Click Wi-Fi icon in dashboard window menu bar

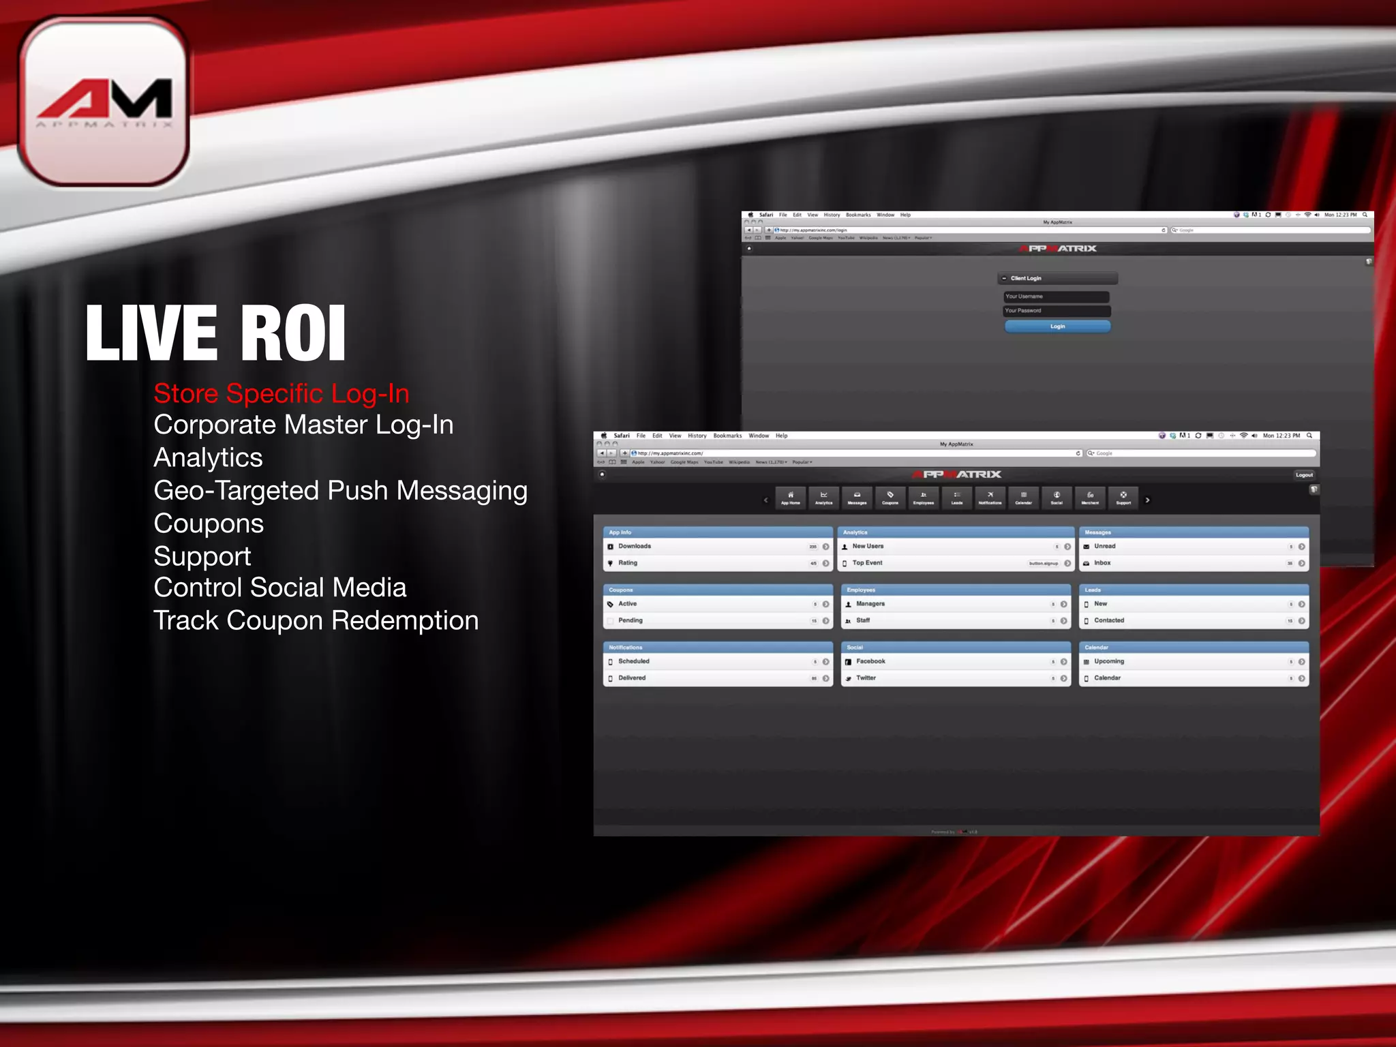tap(1244, 436)
